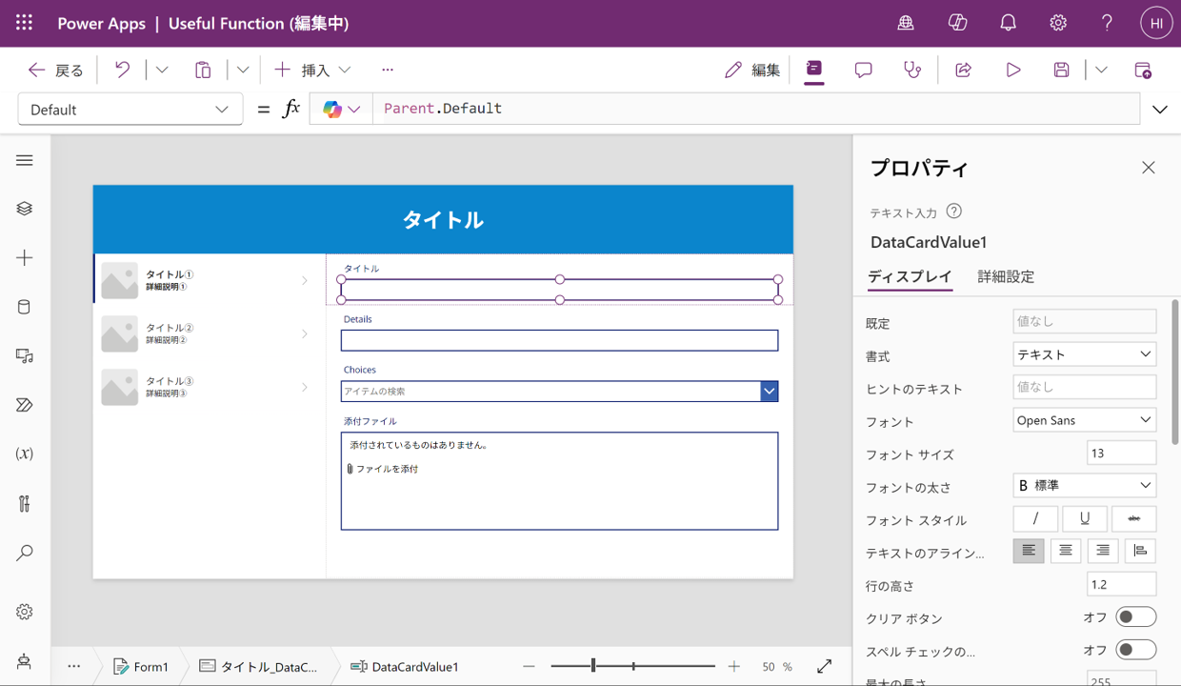Viewport: 1181px width, 686px height.
Task: Open the 書式 テキスト dropdown
Action: [x=1085, y=354]
